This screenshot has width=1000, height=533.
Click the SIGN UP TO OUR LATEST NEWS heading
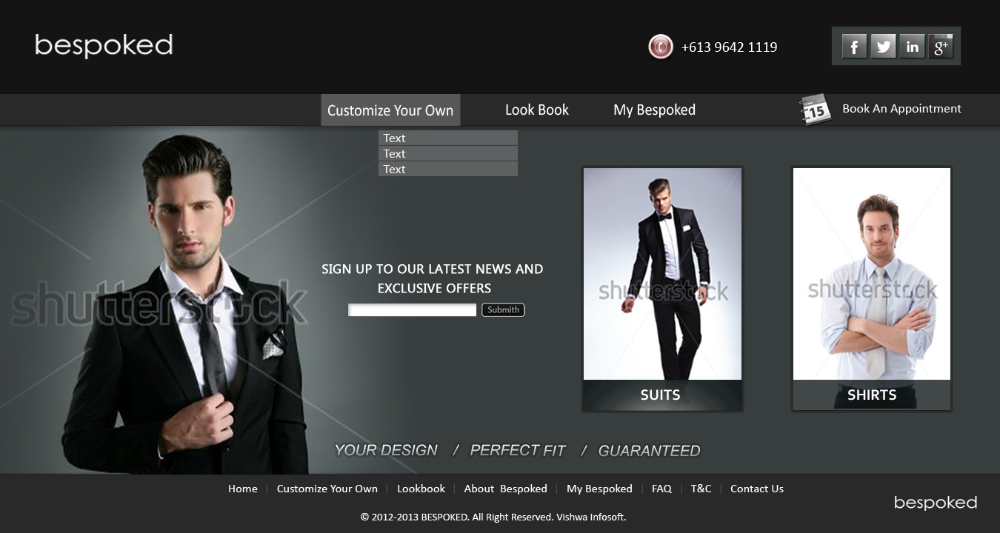pyautogui.click(x=433, y=278)
